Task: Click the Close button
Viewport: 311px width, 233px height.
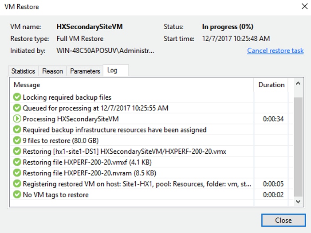Action: point(283,220)
